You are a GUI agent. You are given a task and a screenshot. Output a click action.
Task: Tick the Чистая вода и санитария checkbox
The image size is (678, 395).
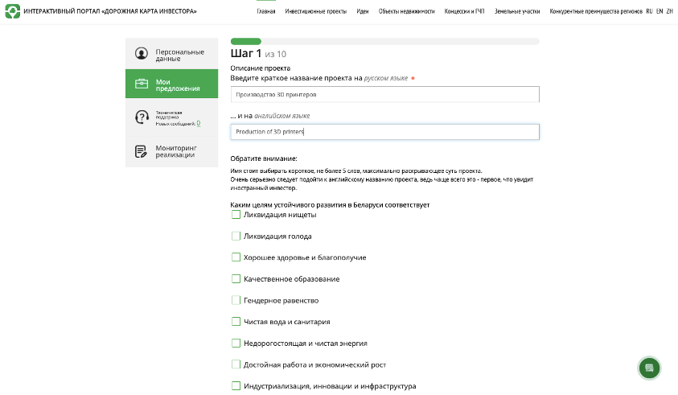click(236, 322)
